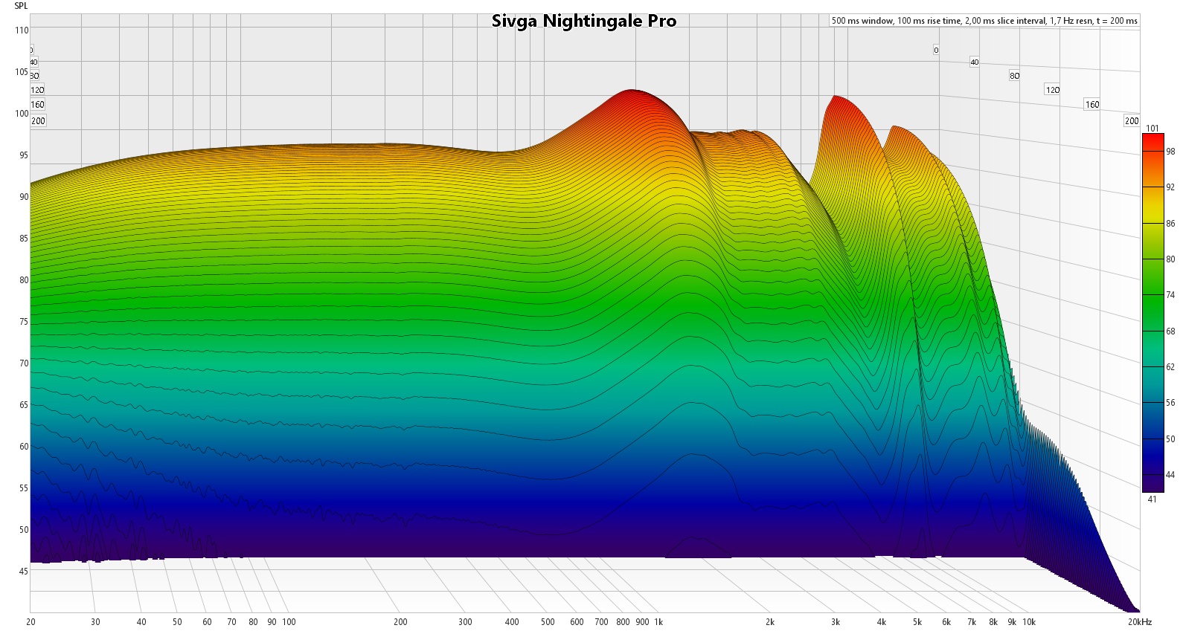Click the 45 value on the SPL axis
The width and height of the screenshot is (1183, 631).
coord(23,572)
